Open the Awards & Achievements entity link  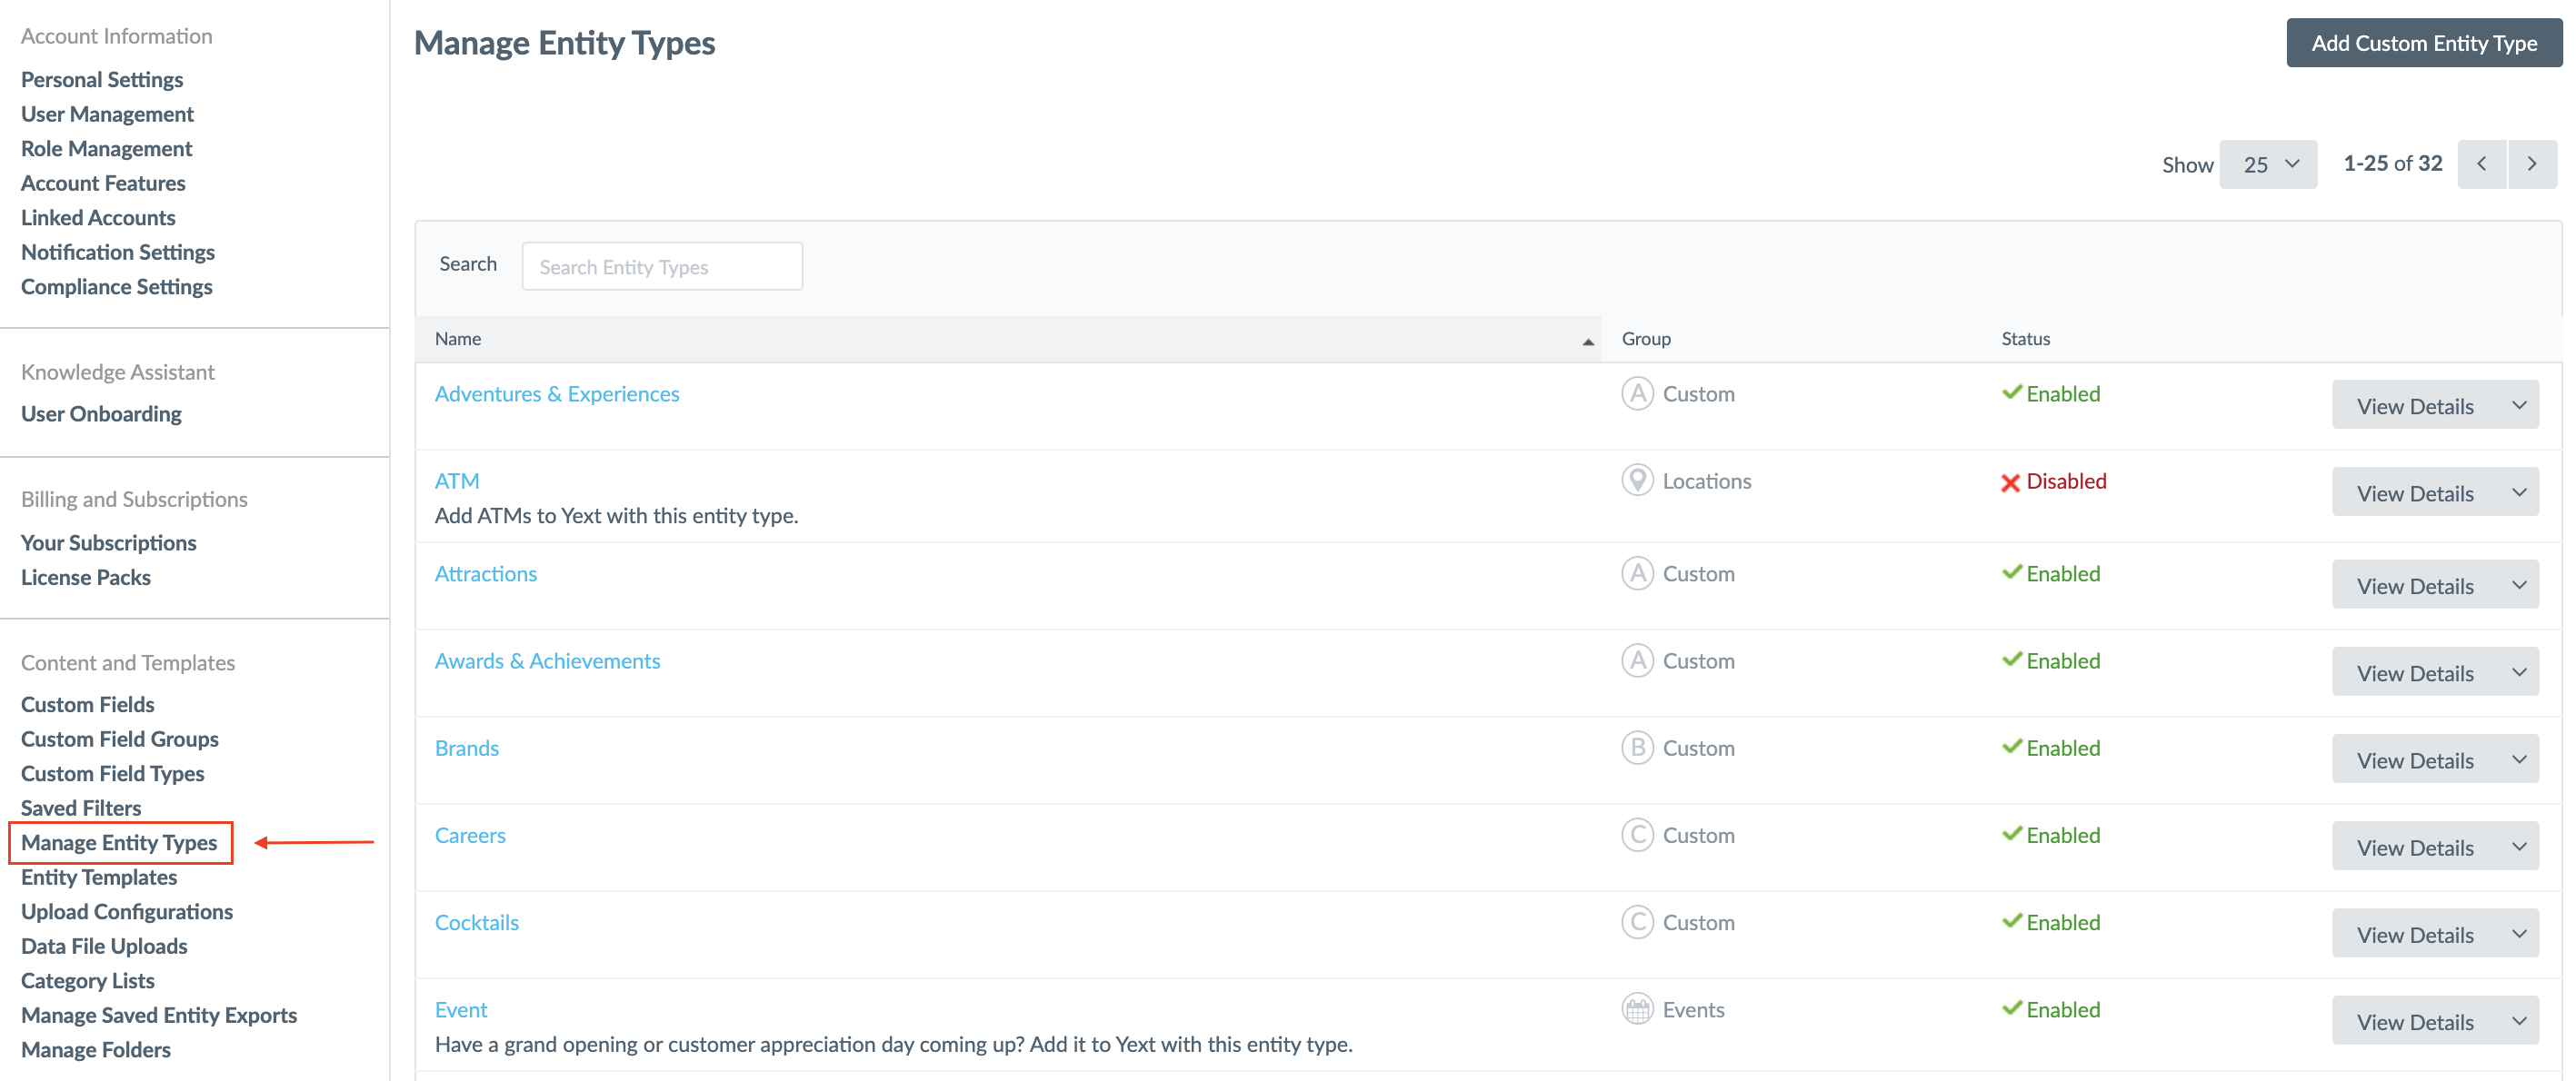547,660
